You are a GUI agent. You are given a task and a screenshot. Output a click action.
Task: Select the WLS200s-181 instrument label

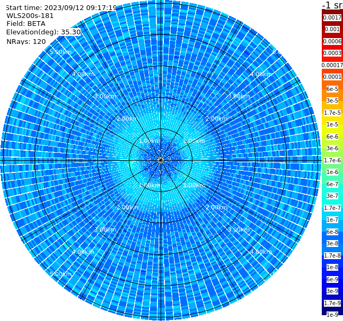pyautogui.click(x=30, y=16)
